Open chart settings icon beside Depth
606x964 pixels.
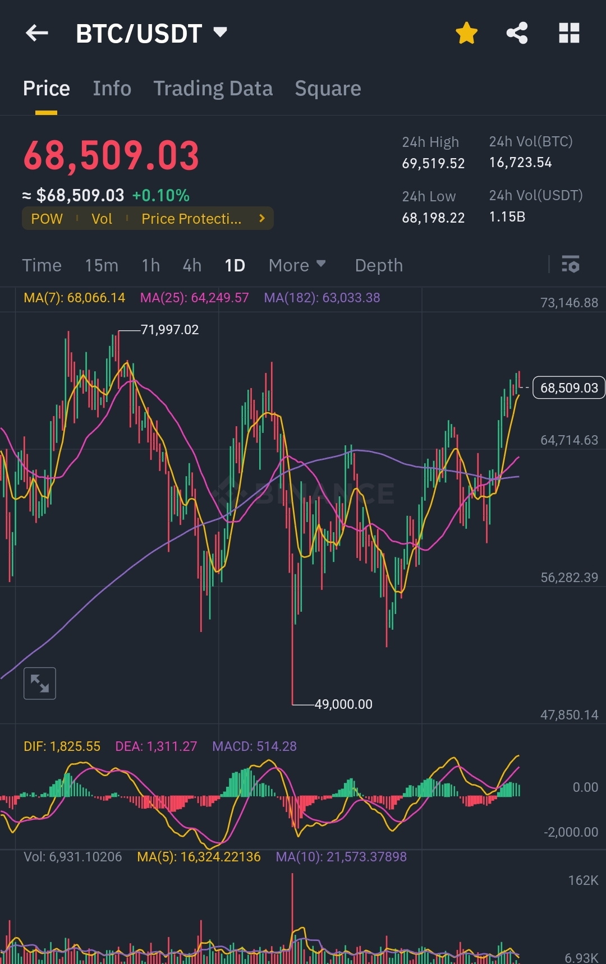click(x=571, y=264)
